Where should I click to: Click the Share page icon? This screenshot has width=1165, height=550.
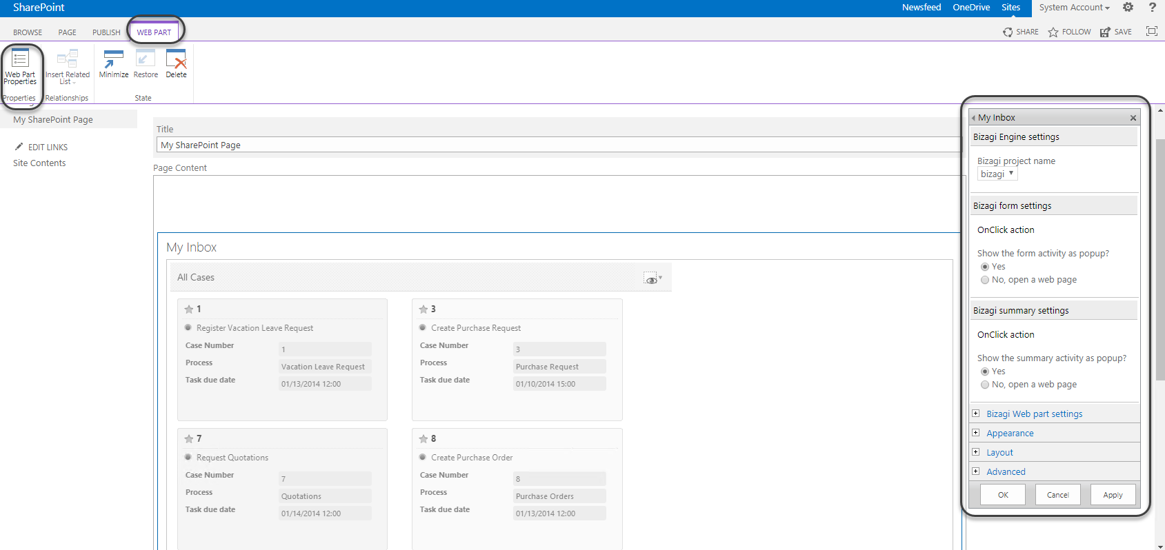point(1008,32)
